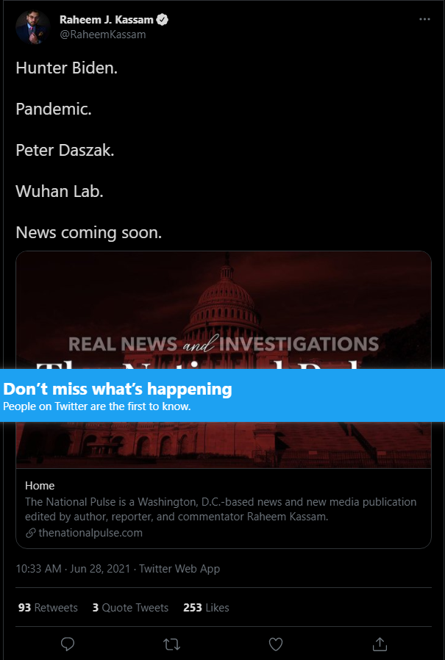The width and height of the screenshot is (445, 660).
Task: Click the 10:33 AM Jun 28, 2021 timestamp
Action: click(73, 569)
